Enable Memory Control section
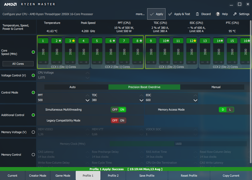The height and width of the screenshot is (180, 252). click(x=33, y=155)
